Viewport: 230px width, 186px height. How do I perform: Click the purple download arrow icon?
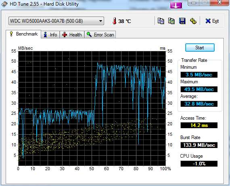tap(176, 5)
